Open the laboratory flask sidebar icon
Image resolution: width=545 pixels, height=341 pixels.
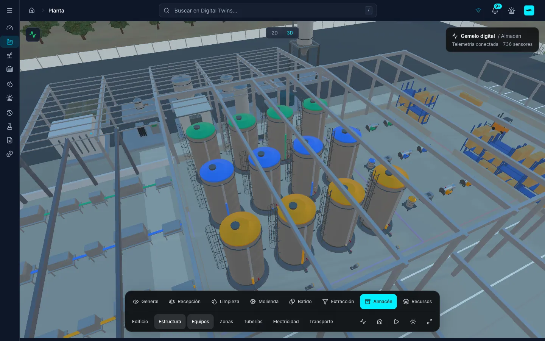pos(10,127)
